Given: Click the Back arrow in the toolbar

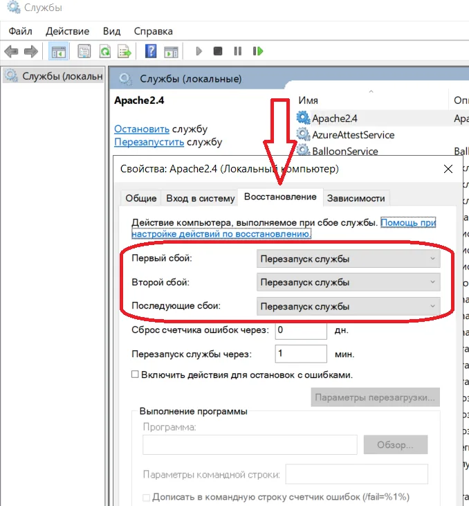Looking at the screenshot, I should point(11,51).
